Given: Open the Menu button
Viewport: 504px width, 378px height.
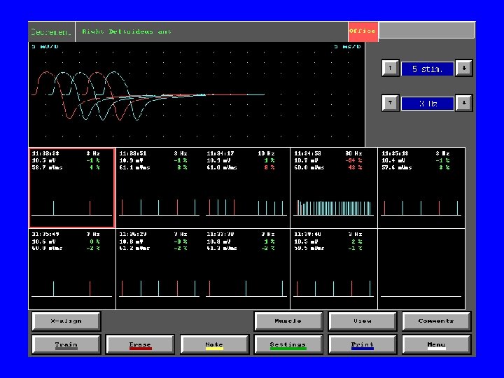Looking at the screenshot, I should click(x=435, y=344).
